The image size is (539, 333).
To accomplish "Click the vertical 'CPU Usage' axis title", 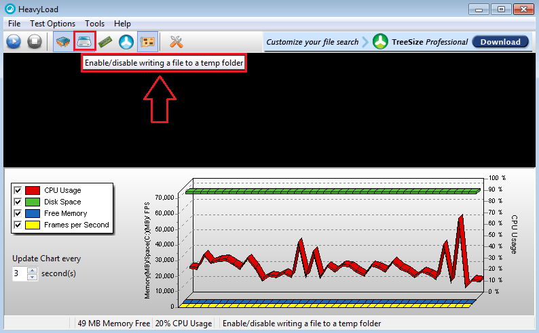I will (x=514, y=234).
